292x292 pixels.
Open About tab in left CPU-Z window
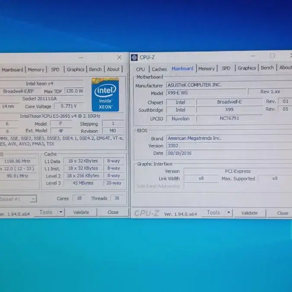pyautogui.click(x=113, y=69)
